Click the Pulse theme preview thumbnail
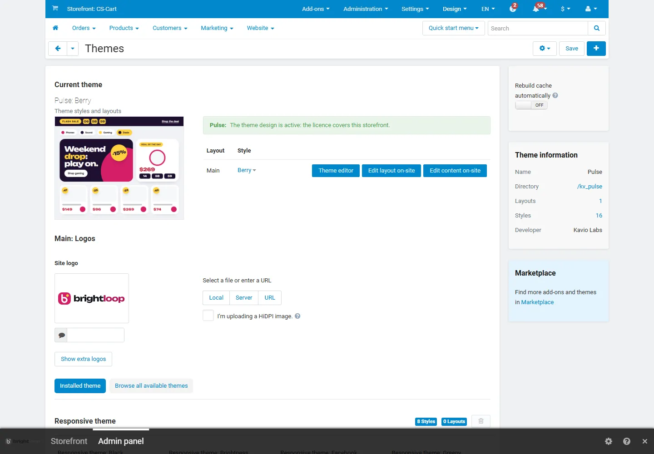 pyautogui.click(x=119, y=168)
